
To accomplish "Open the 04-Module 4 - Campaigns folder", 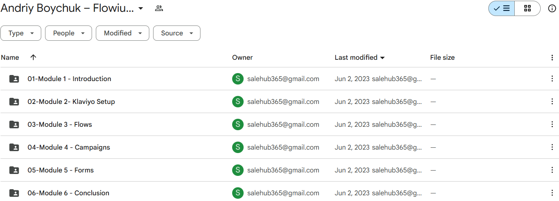I will tap(69, 147).
